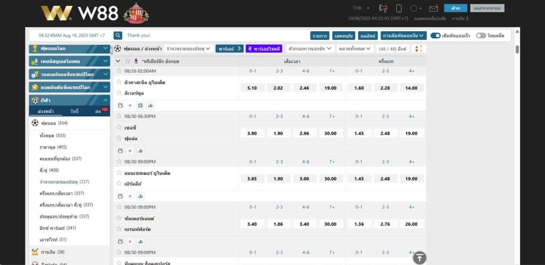Click play icon for Sunderland vs Brentford
545x265 pixels.
[130, 242]
